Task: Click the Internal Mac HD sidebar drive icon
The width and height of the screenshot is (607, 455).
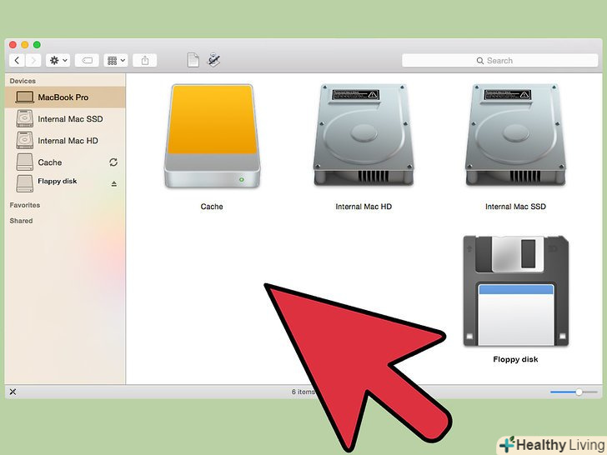Action: (25, 140)
